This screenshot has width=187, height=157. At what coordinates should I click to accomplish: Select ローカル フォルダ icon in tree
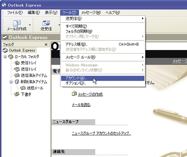click(11, 57)
